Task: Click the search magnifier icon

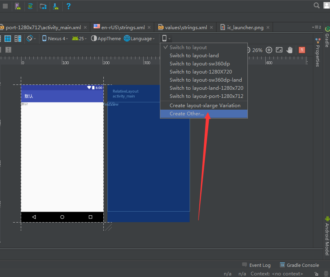Action: click(x=317, y=5)
